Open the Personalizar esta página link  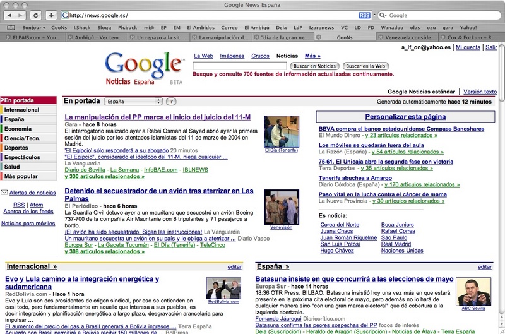[x=405, y=117]
